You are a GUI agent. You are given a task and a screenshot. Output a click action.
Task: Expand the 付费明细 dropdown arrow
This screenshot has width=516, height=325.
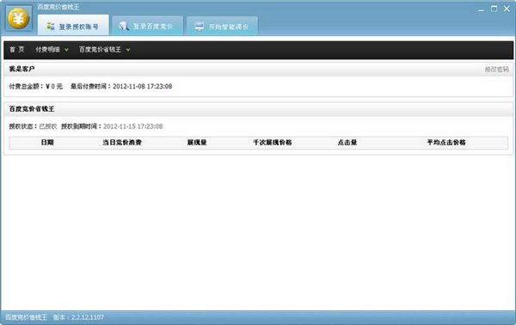tap(66, 50)
